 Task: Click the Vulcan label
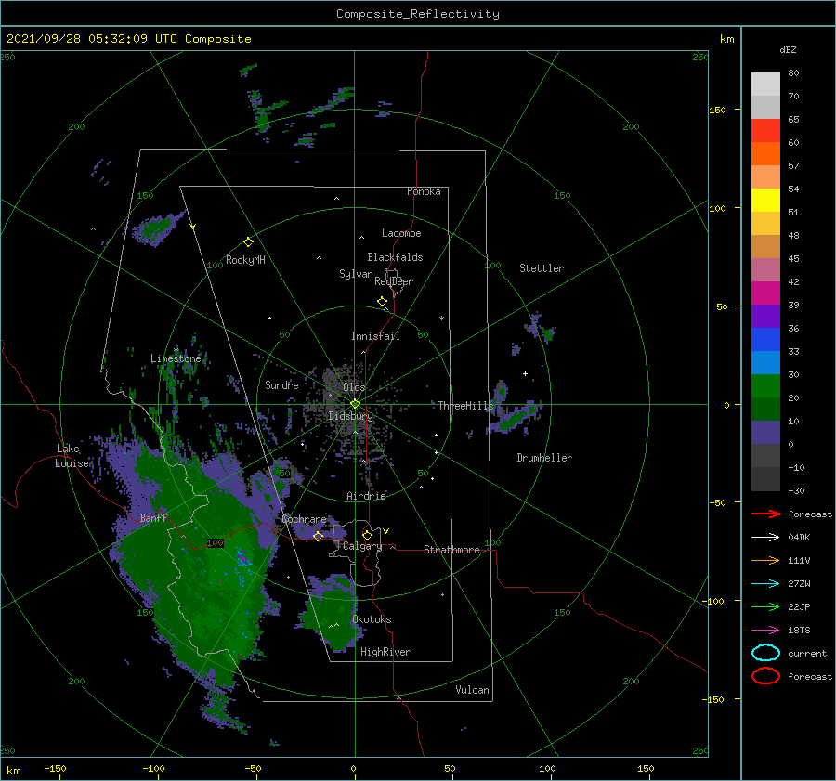point(473,690)
